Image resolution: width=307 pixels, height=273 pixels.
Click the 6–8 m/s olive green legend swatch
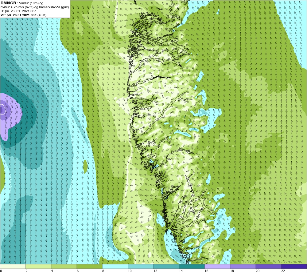[x=89, y=266]
